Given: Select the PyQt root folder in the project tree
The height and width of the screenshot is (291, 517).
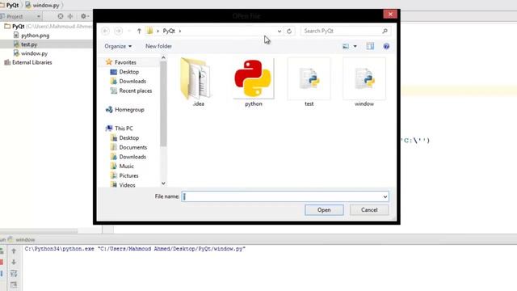Looking at the screenshot, I should pyautogui.click(x=18, y=26).
